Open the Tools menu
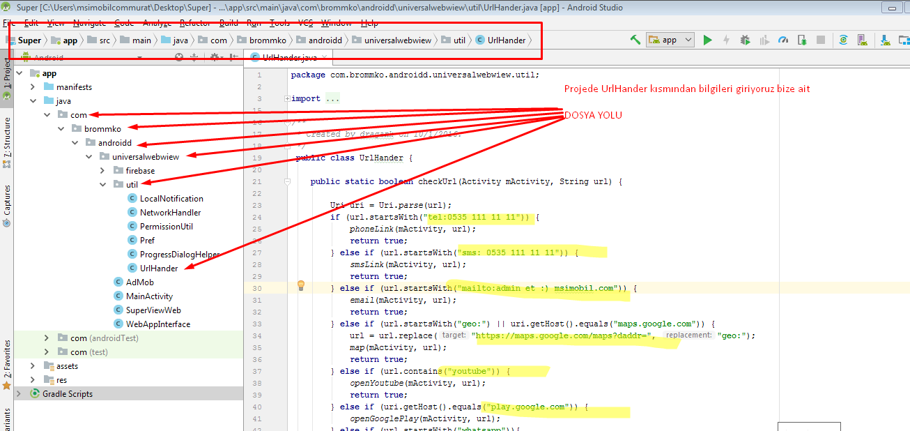The image size is (910, 431). pos(279,23)
